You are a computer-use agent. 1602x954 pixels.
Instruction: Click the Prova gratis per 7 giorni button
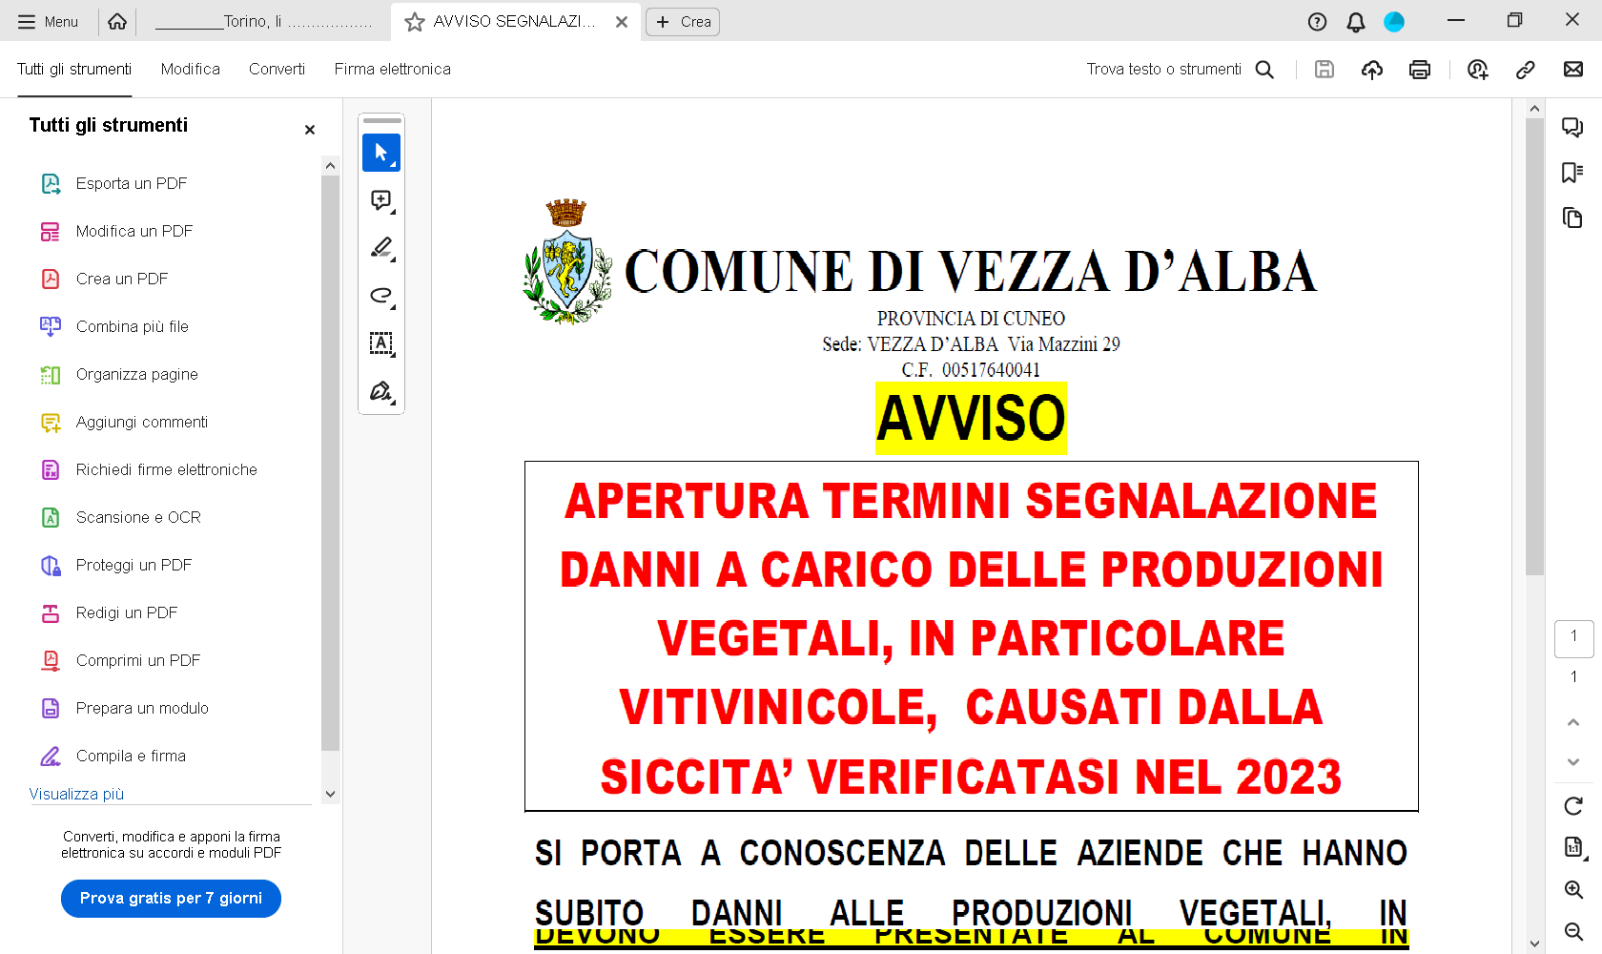tap(171, 899)
